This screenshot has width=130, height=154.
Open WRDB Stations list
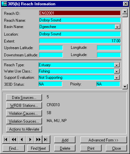click(x=24, y=106)
